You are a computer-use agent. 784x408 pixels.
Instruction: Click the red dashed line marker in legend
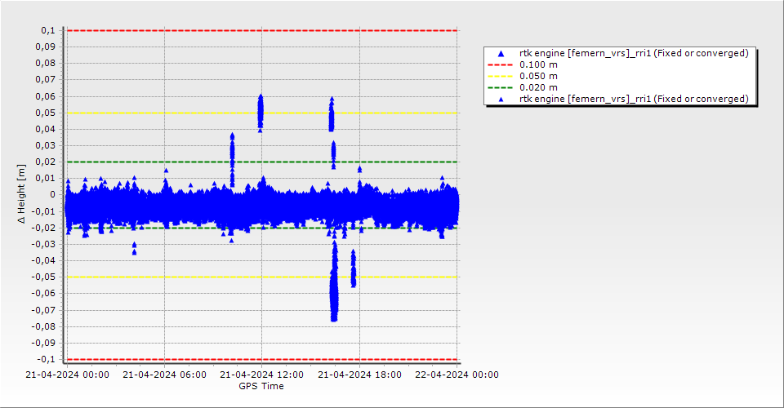[x=500, y=64]
